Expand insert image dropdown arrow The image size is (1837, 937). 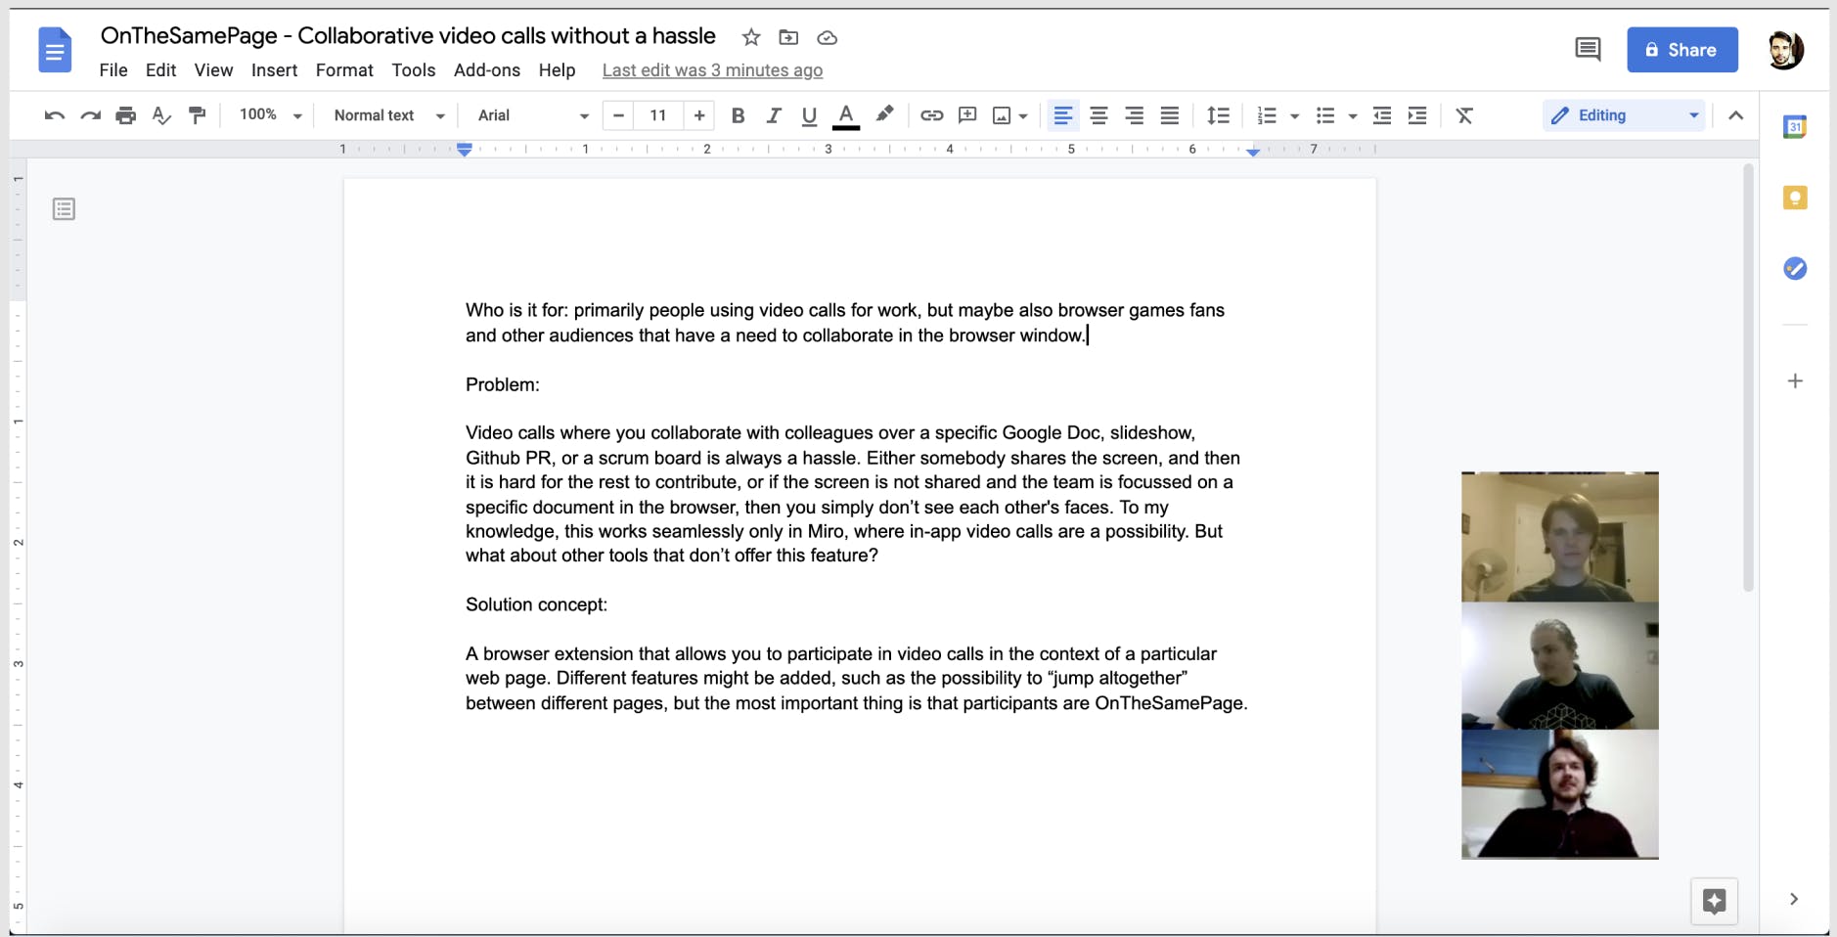tap(1023, 116)
